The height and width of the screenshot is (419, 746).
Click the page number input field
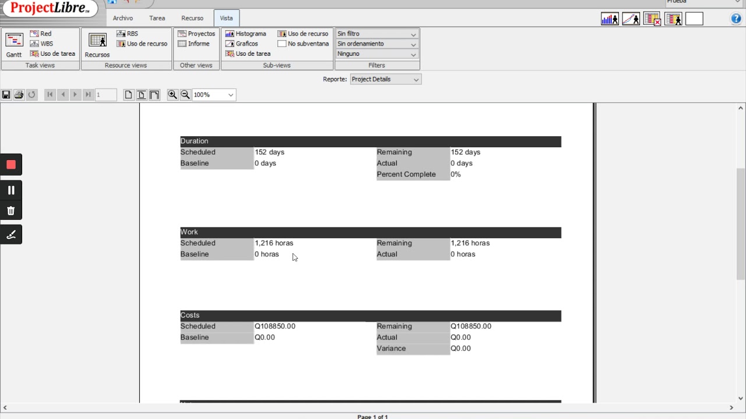[x=106, y=94]
